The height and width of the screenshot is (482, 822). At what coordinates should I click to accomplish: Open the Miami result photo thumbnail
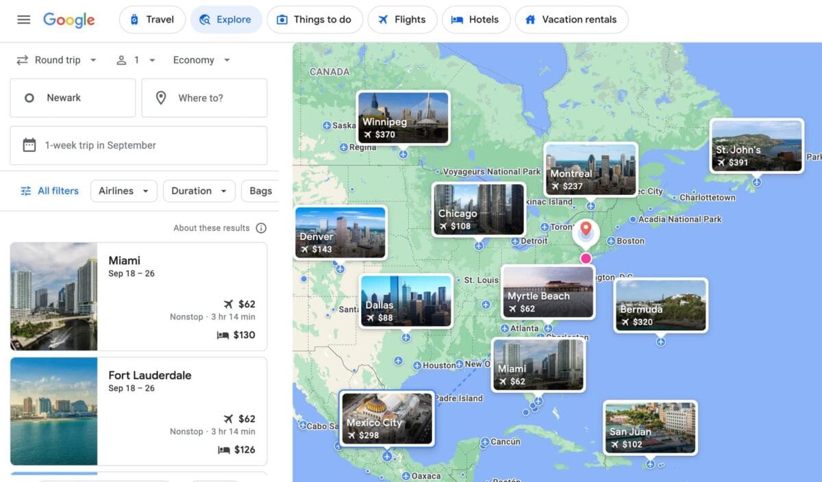point(53,296)
